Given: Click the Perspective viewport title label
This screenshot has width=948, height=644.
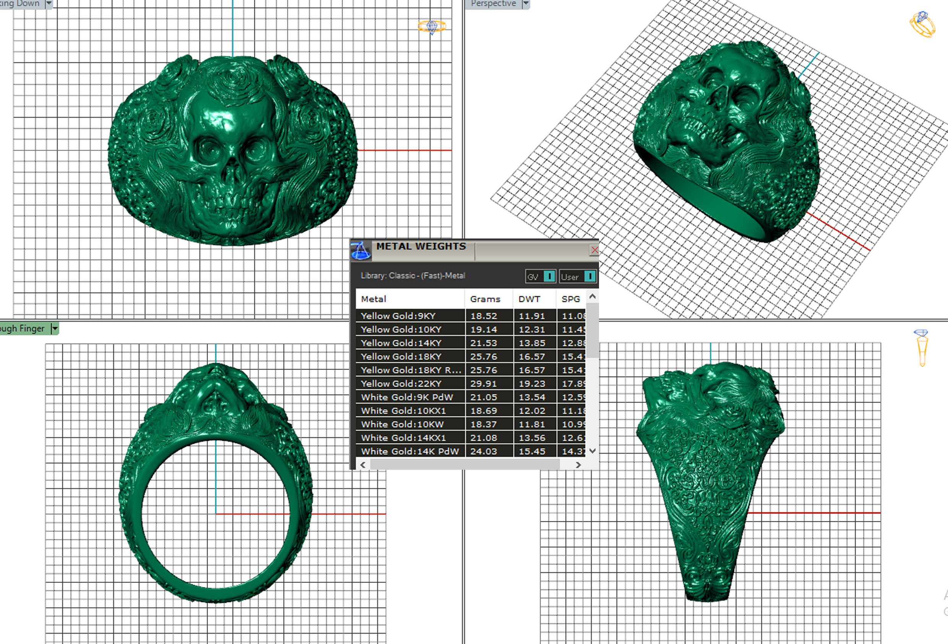Looking at the screenshot, I should coord(493,4).
